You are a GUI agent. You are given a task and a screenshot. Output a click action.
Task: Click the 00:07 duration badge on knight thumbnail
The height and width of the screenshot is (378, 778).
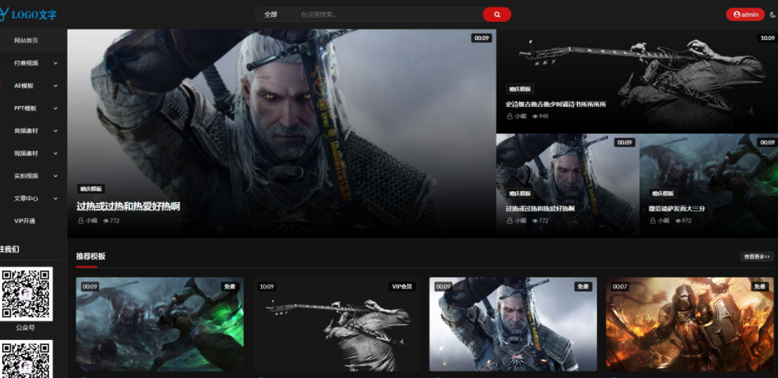click(620, 287)
